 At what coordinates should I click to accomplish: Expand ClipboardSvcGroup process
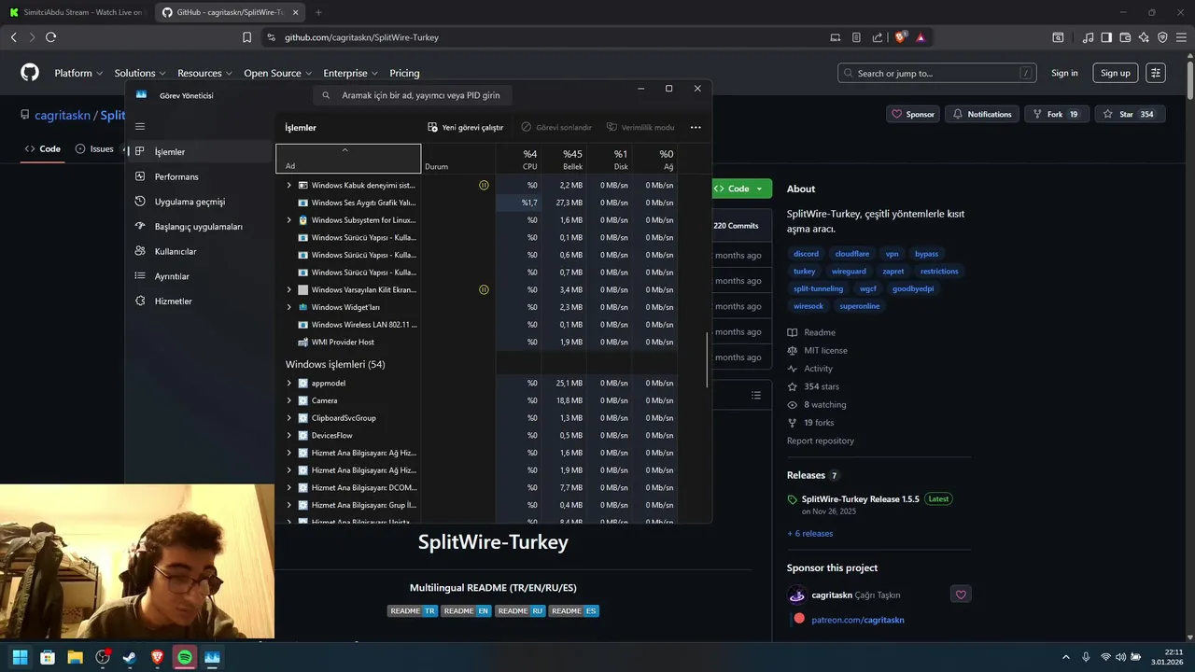point(289,418)
